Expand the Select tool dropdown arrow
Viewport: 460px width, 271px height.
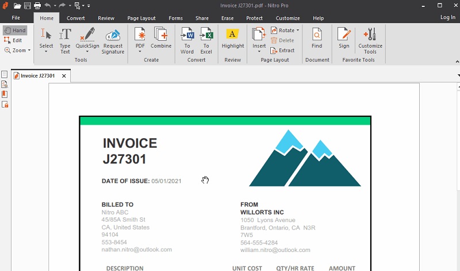(x=46, y=52)
